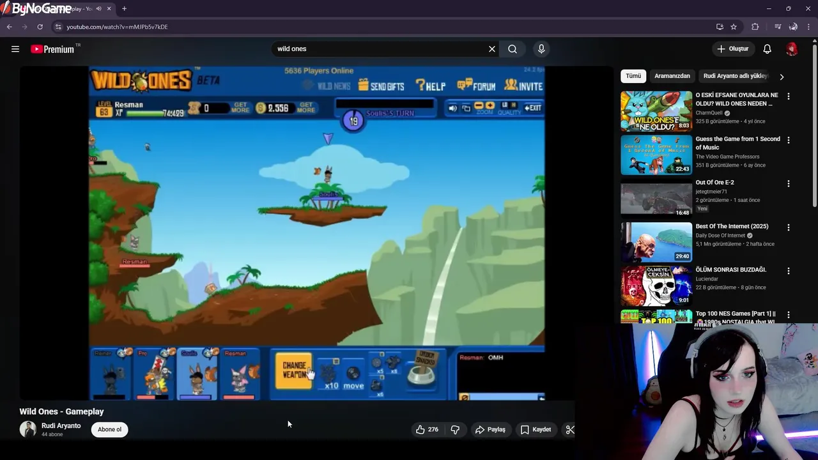Screen dimensions: 818x460
Task: Open the 9:01 skull thumbnail by Luciendar
Action: (656, 286)
